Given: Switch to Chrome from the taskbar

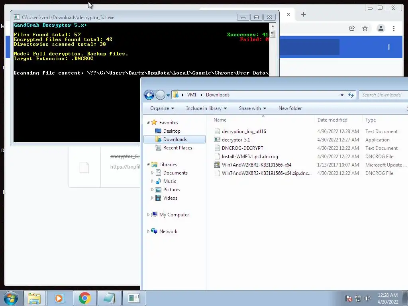Looking at the screenshot, I should (84, 298).
